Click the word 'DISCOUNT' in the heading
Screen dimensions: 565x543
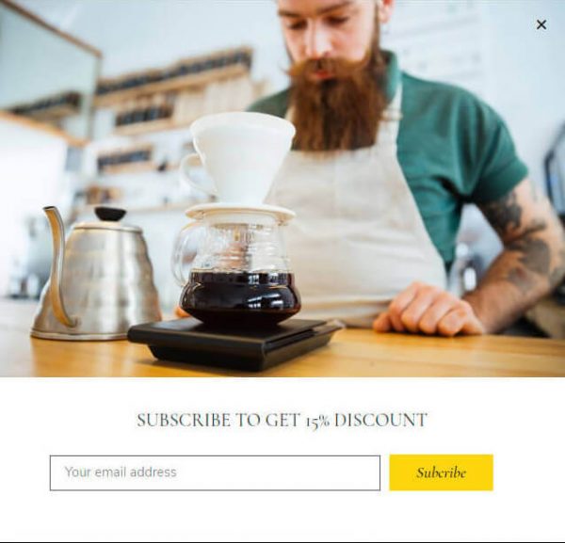pyautogui.click(x=380, y=420)
